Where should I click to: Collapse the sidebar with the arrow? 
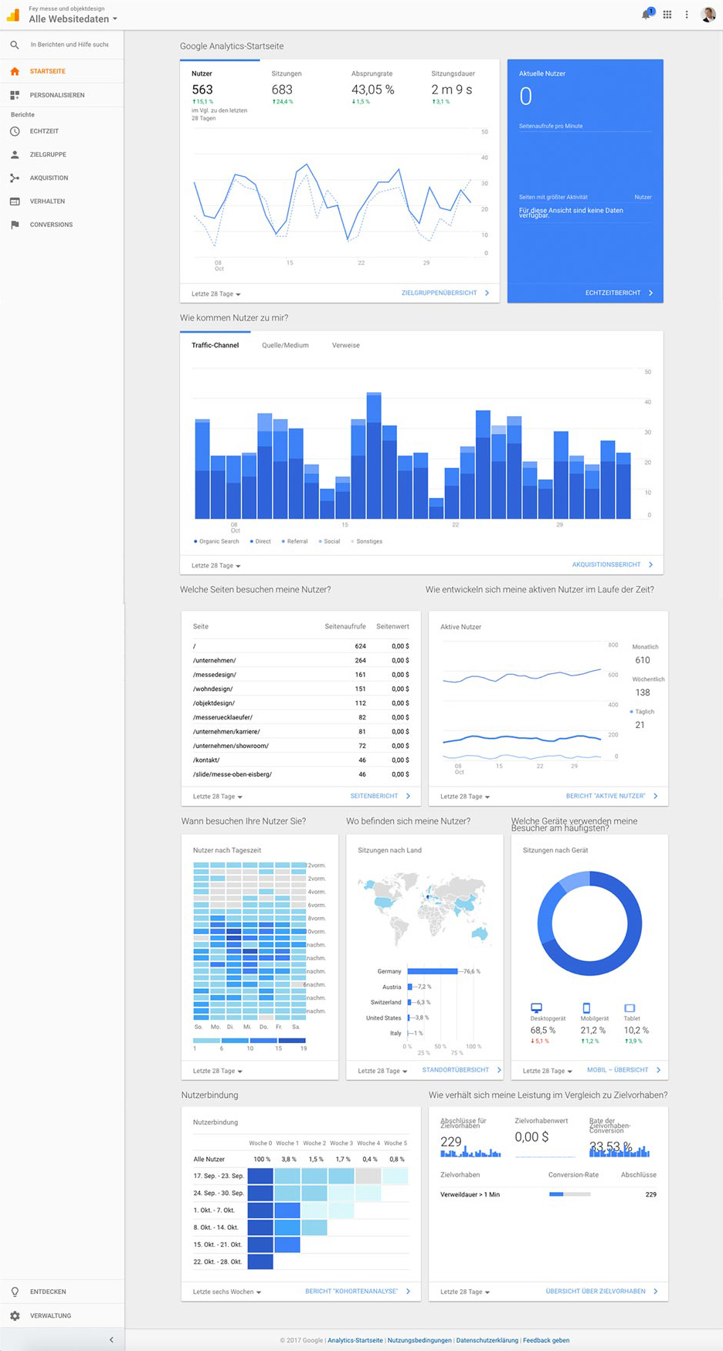[x=111, y=1339]
